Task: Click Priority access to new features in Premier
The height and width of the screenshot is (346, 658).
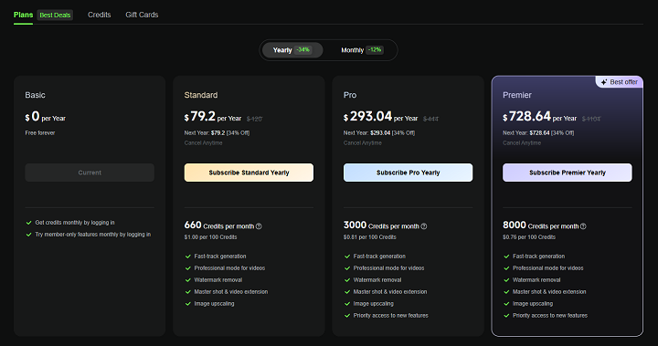Action: (x=550, y=315)
